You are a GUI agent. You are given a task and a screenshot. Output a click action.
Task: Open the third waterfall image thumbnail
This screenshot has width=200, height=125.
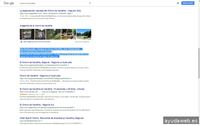tap(53, 34)
